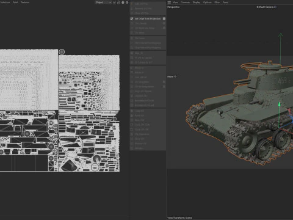Select the Cycle UV CW entry
This screenshot has height=220, width=293.
pos(148,130)
